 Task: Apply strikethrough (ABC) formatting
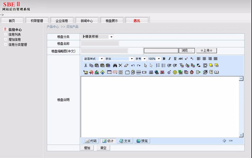[x=181, y=59]
